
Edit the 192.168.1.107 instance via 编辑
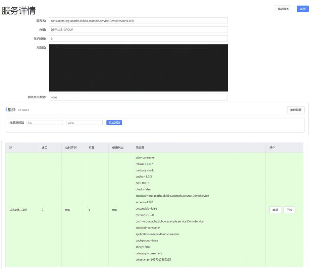tap(275, 210)
